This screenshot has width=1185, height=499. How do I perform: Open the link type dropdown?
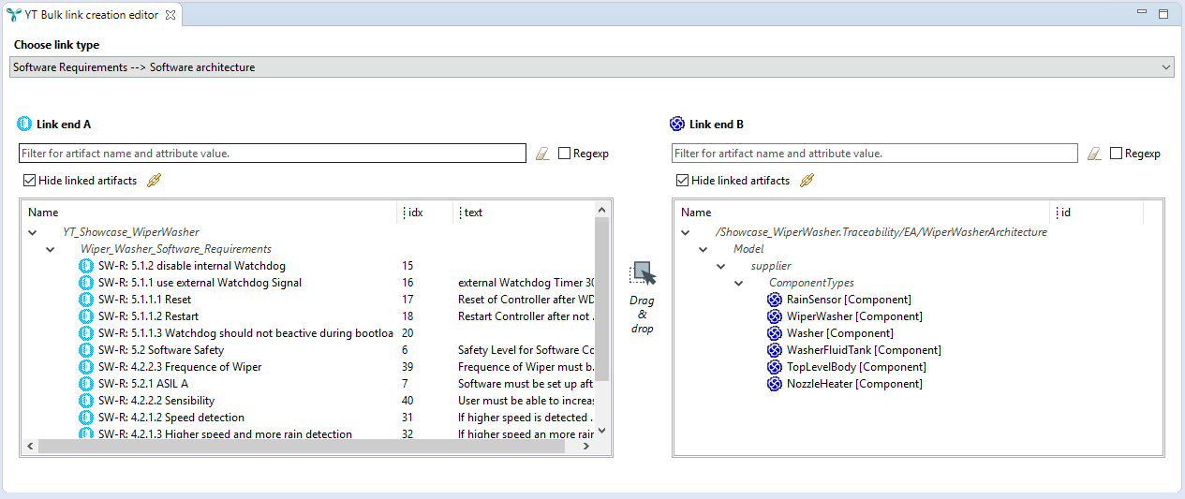click(591, 67)
